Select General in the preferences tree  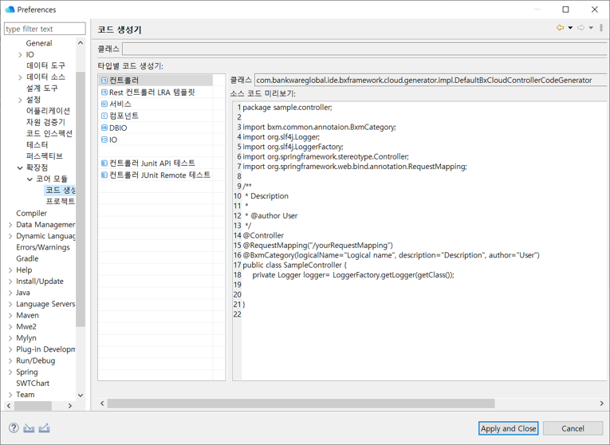[39, 43]
